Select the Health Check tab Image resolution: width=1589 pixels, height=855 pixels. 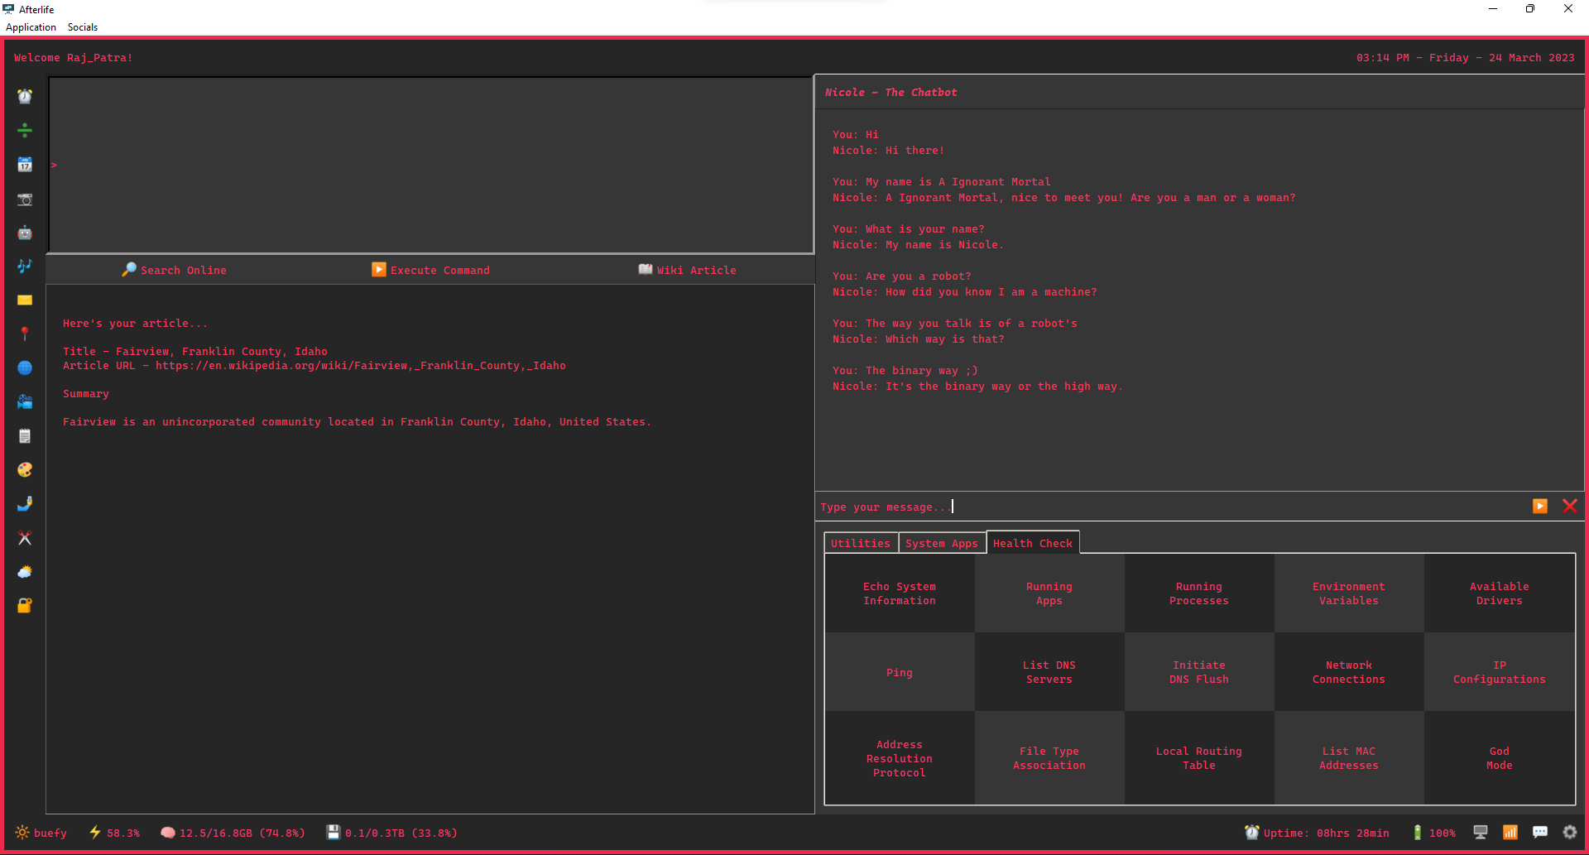point(1033,543)
